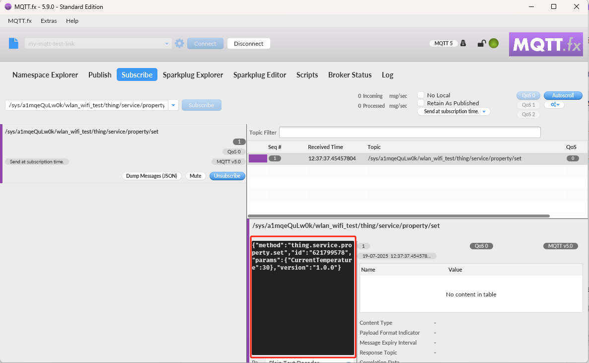Image resolution: width=589 pixels, height=363 pixels.
Task: Click the subscribe topic input field
Action: pyautogui.click(x=87, y=105)
